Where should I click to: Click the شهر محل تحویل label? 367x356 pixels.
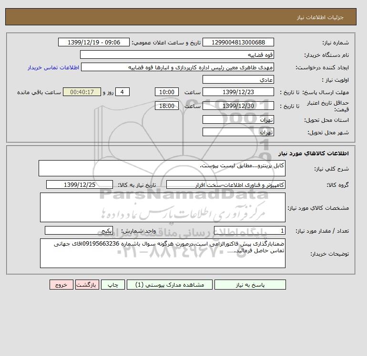click(328, 132)
